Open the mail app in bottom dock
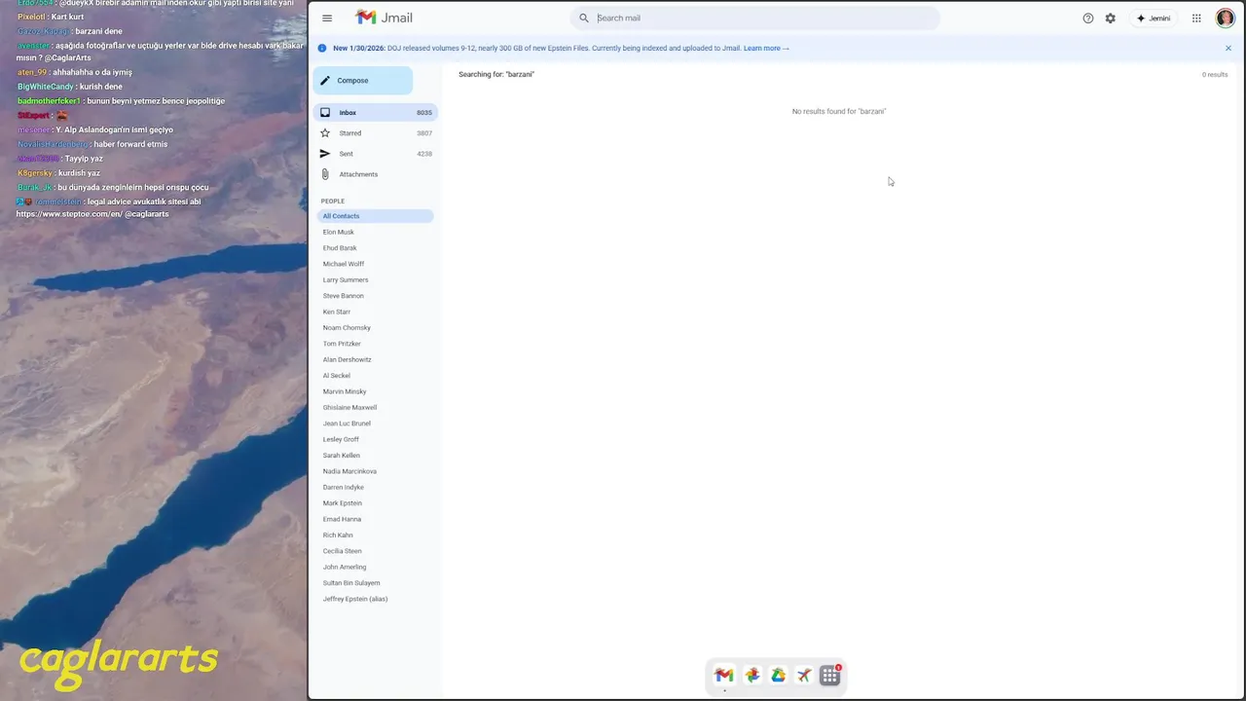This screenshot has width=1246, height=701. coord(723,675)
